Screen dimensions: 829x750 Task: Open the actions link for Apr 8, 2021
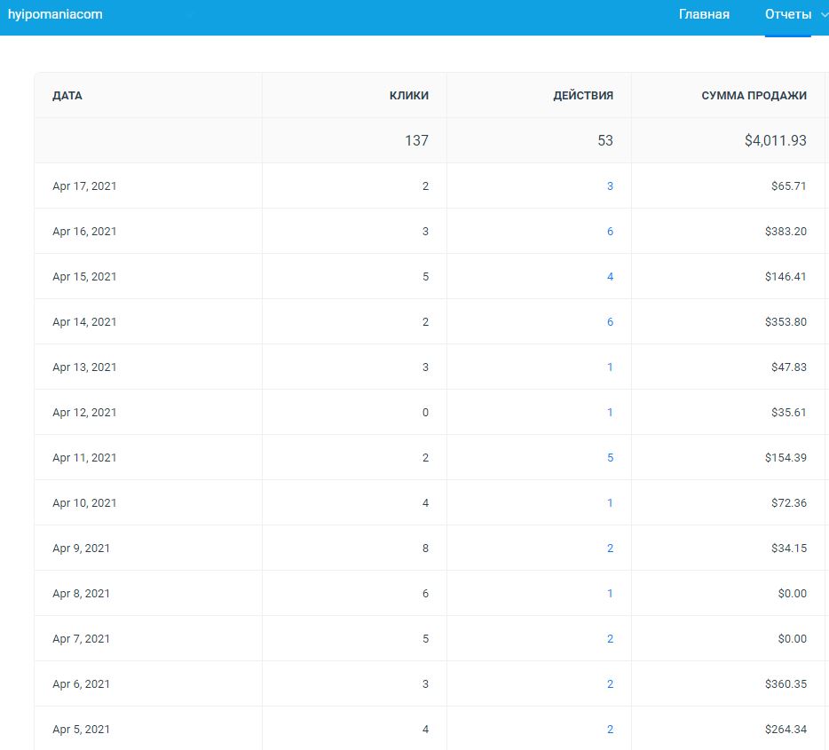(x=610, y=594)
